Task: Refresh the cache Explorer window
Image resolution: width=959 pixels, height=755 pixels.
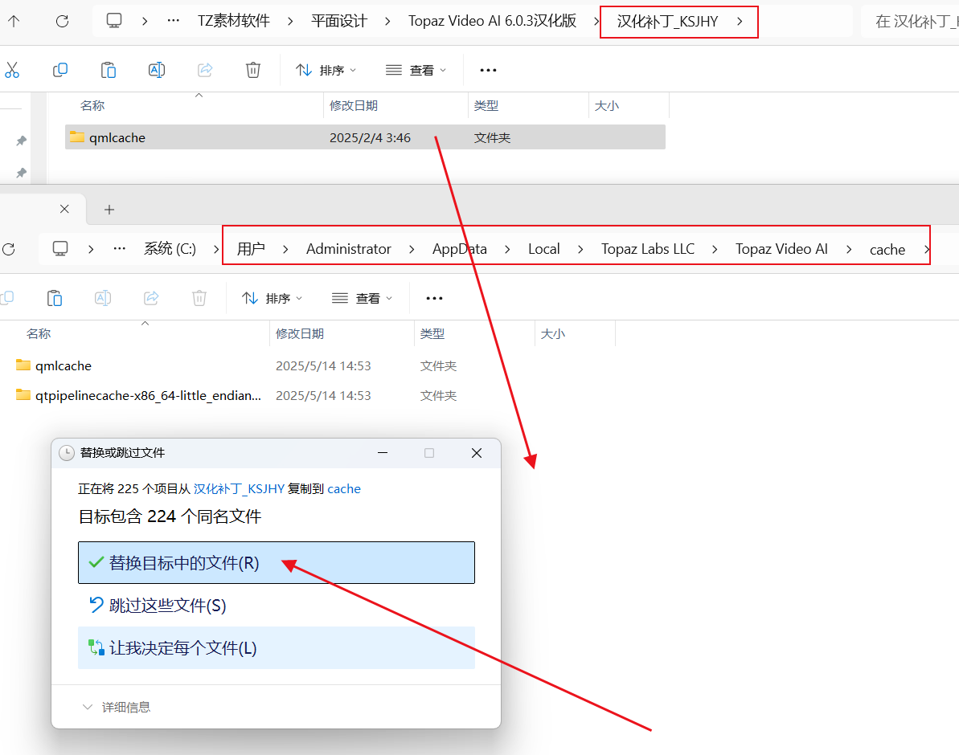Action: tap(9, 250)
